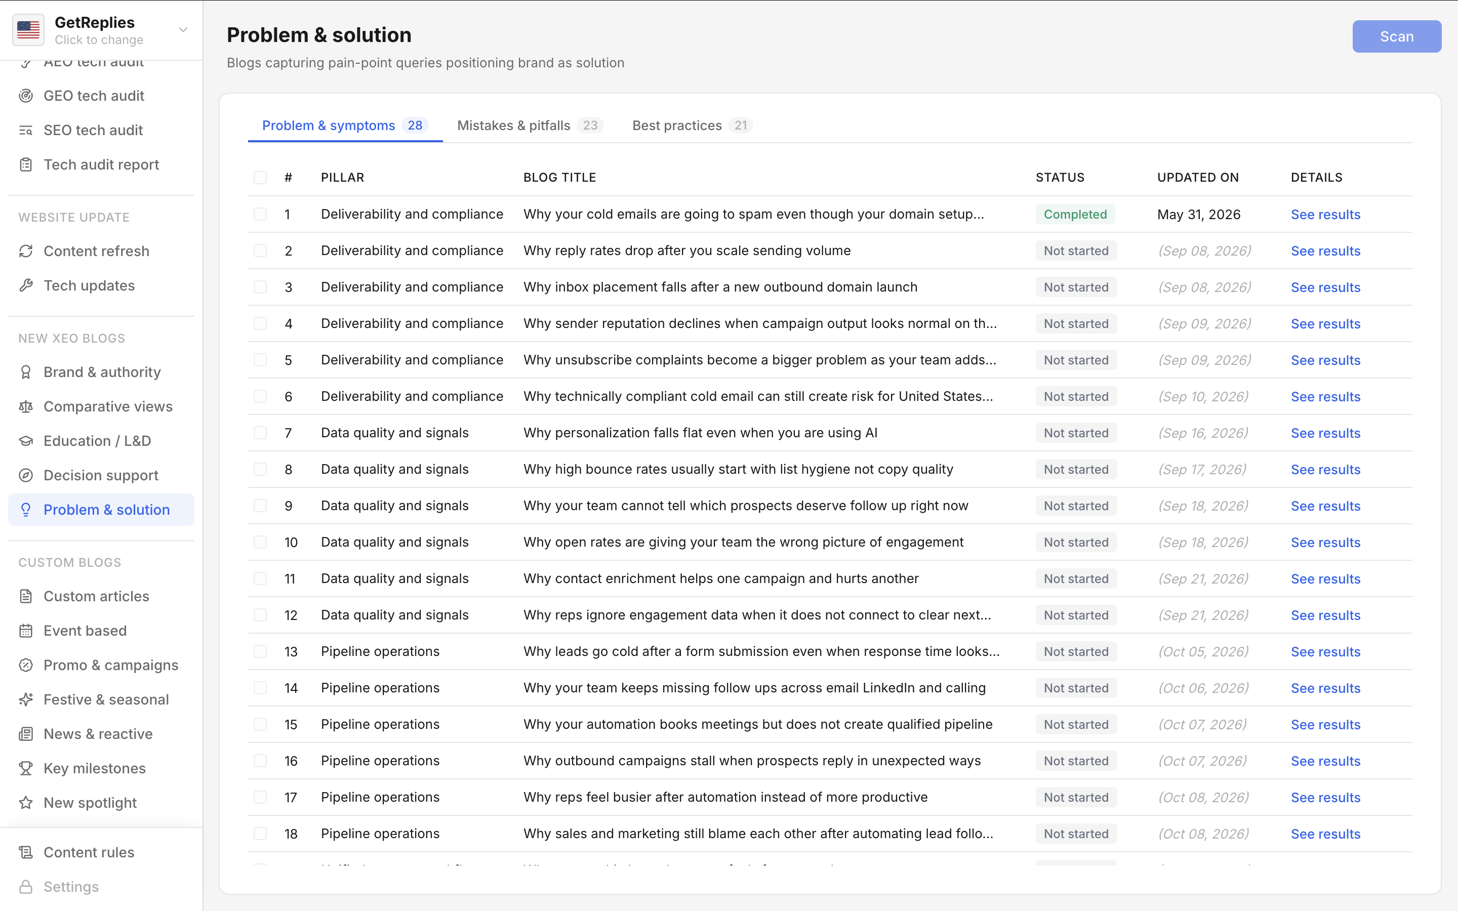Screen dimensions: 1458x911
Task: Expand the GetReplies workspace switcher chevron
Action: tap(183, 30)
